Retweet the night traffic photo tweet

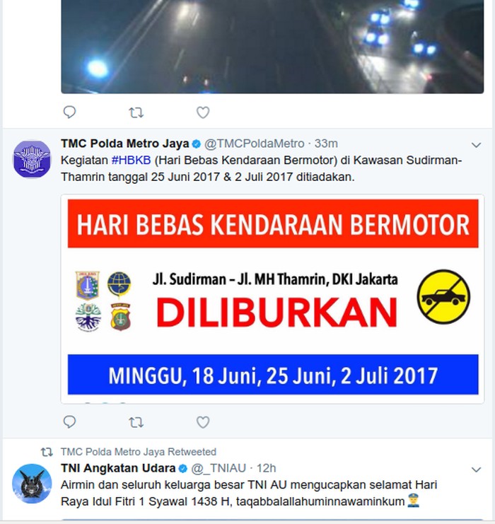pyautogui.click(x=136, y=112)
